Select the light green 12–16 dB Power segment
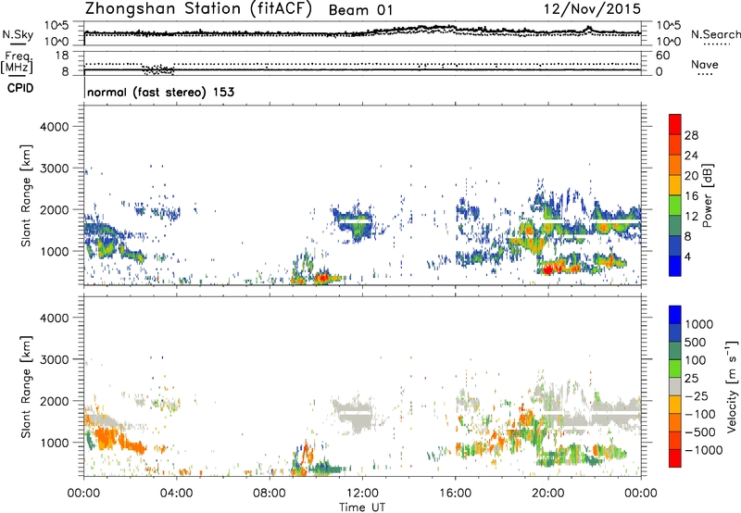 pyautogui.click(x=675, y=206)
